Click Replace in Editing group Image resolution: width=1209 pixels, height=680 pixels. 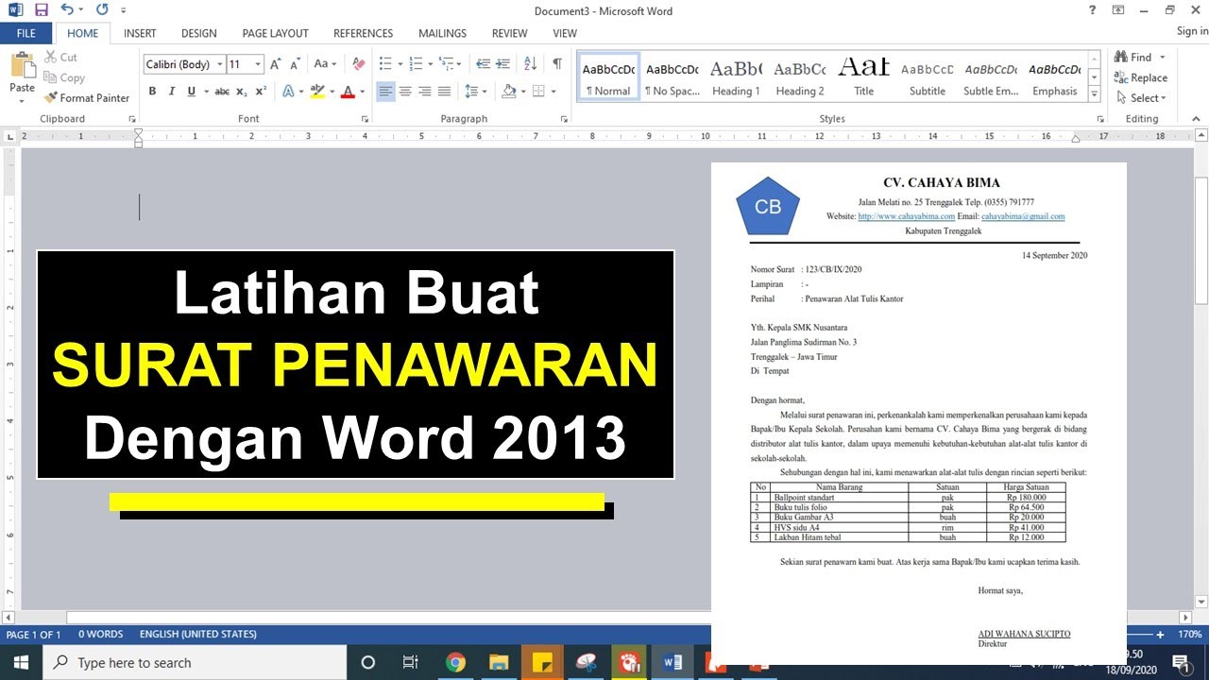1141,77
